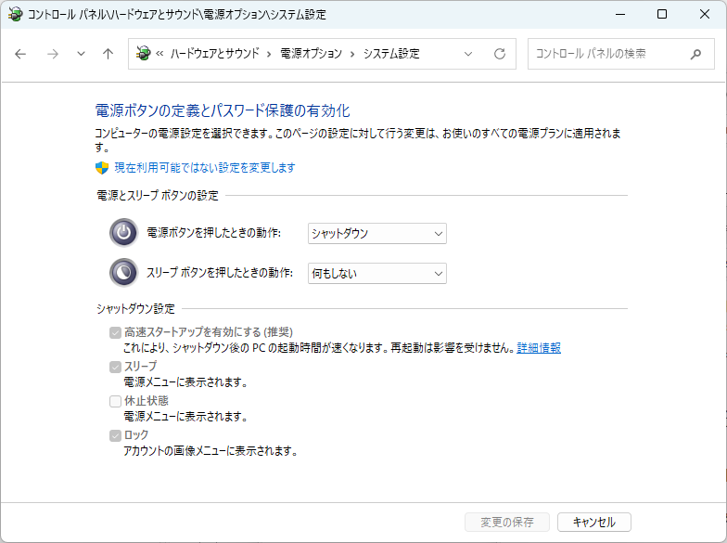Screen dimensions: 727x543
Task: Expand the address bar history dropdown
Action: point(468,54)
